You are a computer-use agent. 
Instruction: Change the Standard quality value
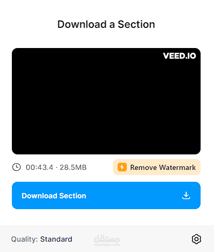click(x=56, y=239)
